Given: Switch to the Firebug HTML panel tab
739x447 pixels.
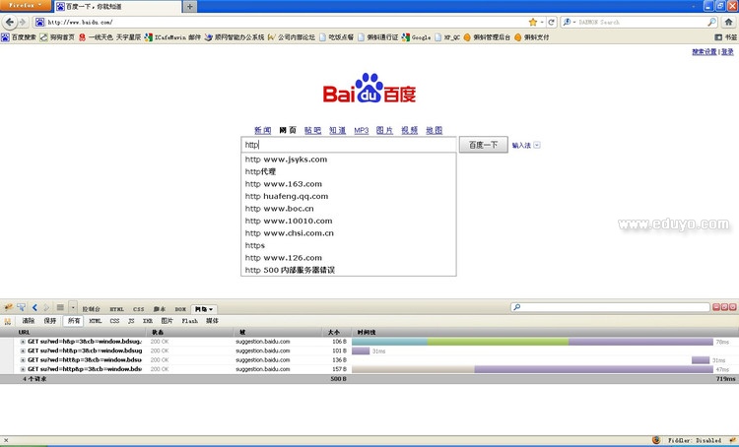Looking at the screenshot, I should [116, 309].
